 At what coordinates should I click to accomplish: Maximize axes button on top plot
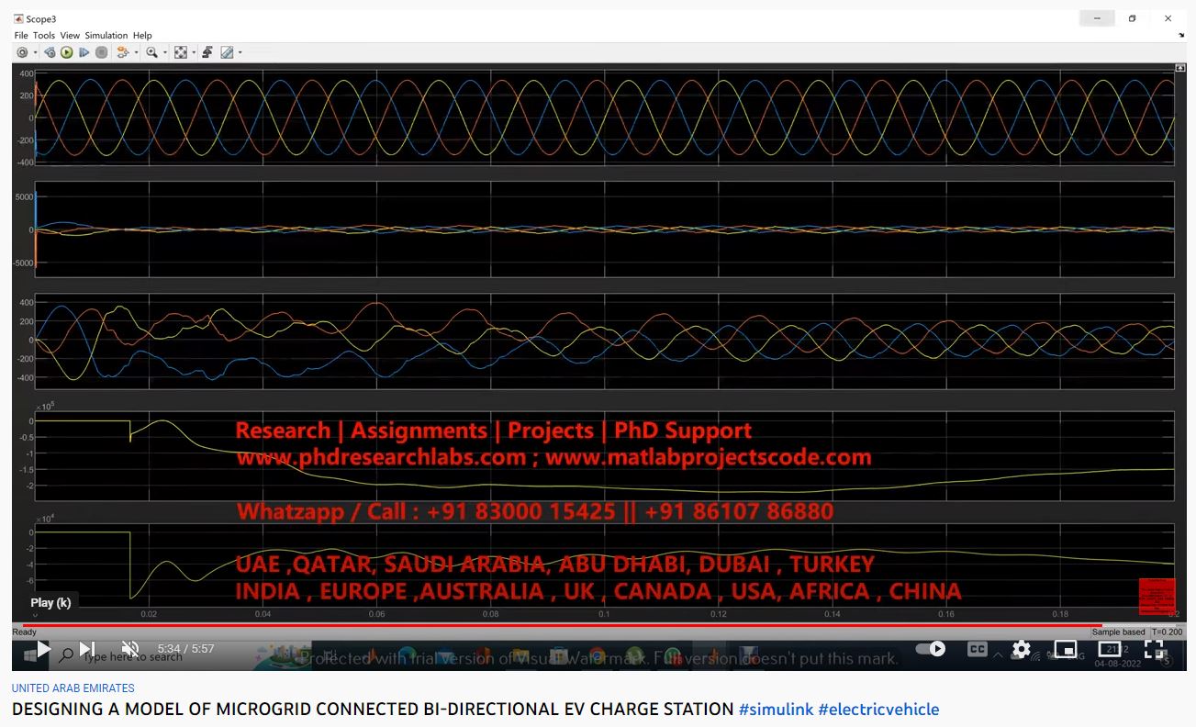(x=1180, y=68)
